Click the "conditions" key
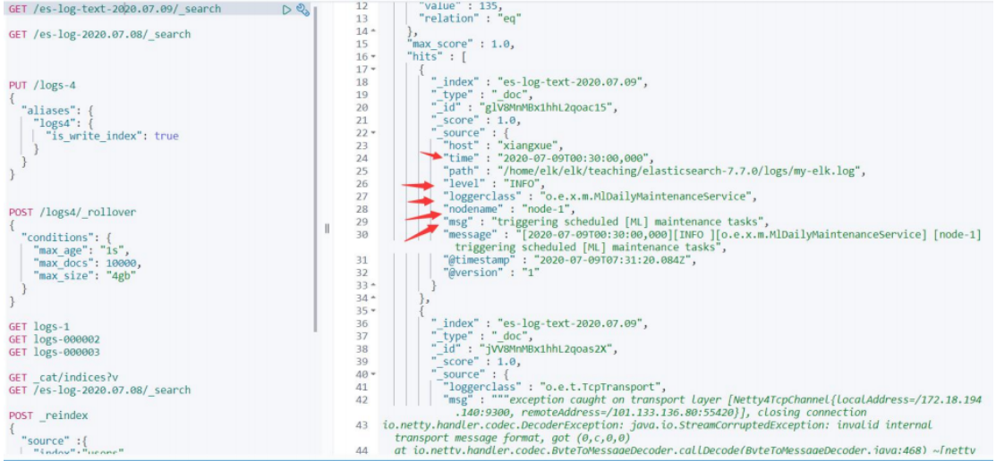 (55, 237)
